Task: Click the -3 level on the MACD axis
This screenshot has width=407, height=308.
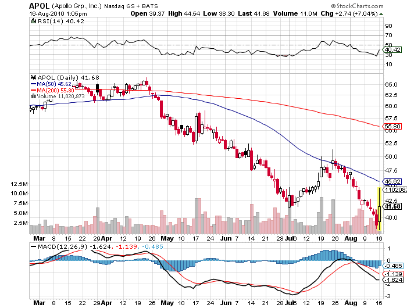Action: (388, 296)
